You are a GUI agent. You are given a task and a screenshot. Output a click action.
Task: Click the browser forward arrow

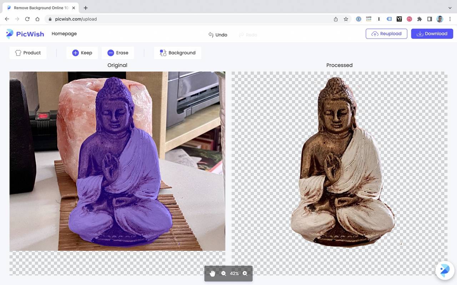[17, 19]
